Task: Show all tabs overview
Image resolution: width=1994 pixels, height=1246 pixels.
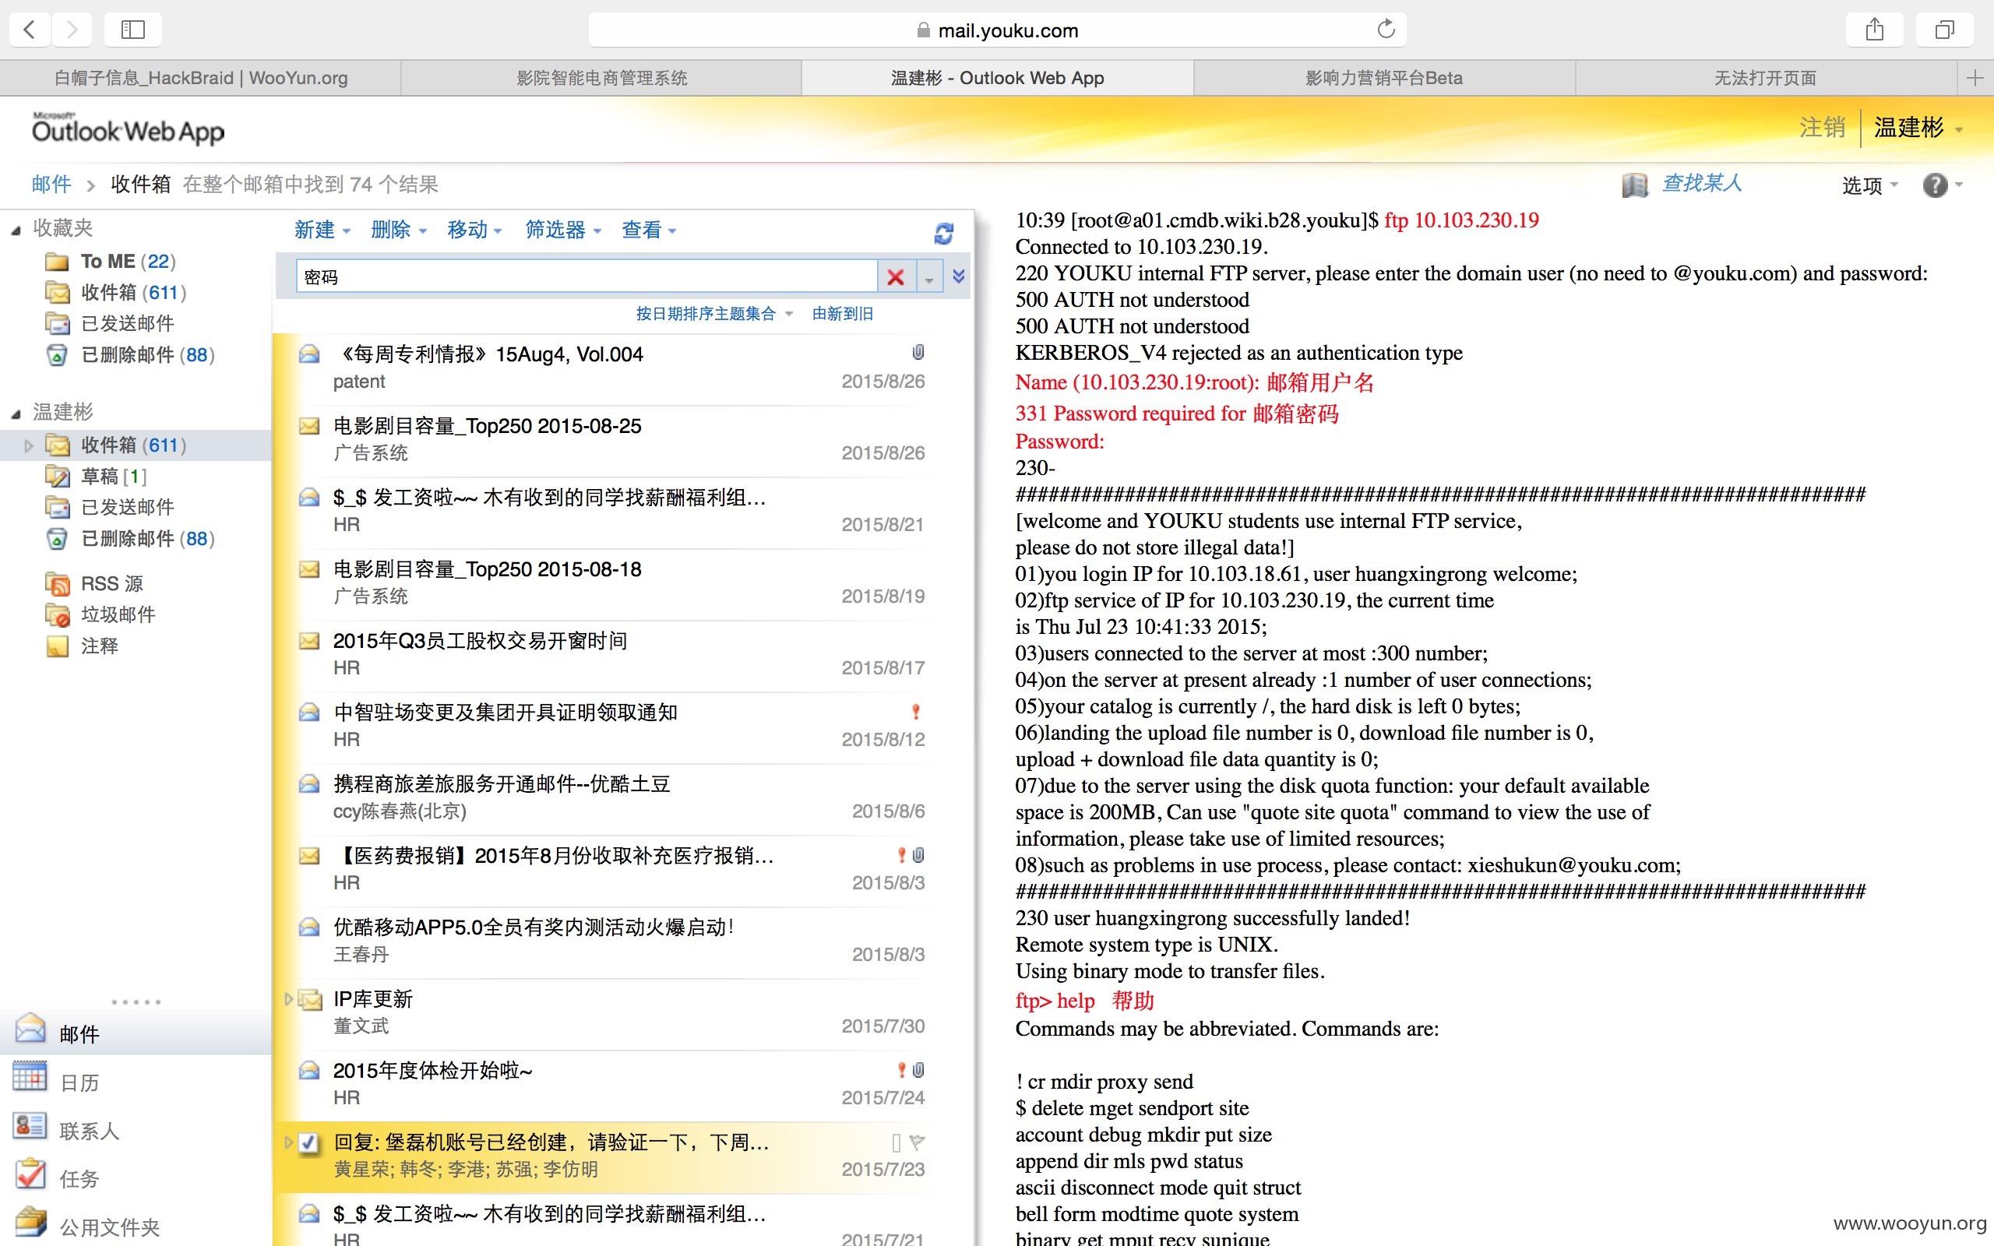Action: pos(1945,30)
